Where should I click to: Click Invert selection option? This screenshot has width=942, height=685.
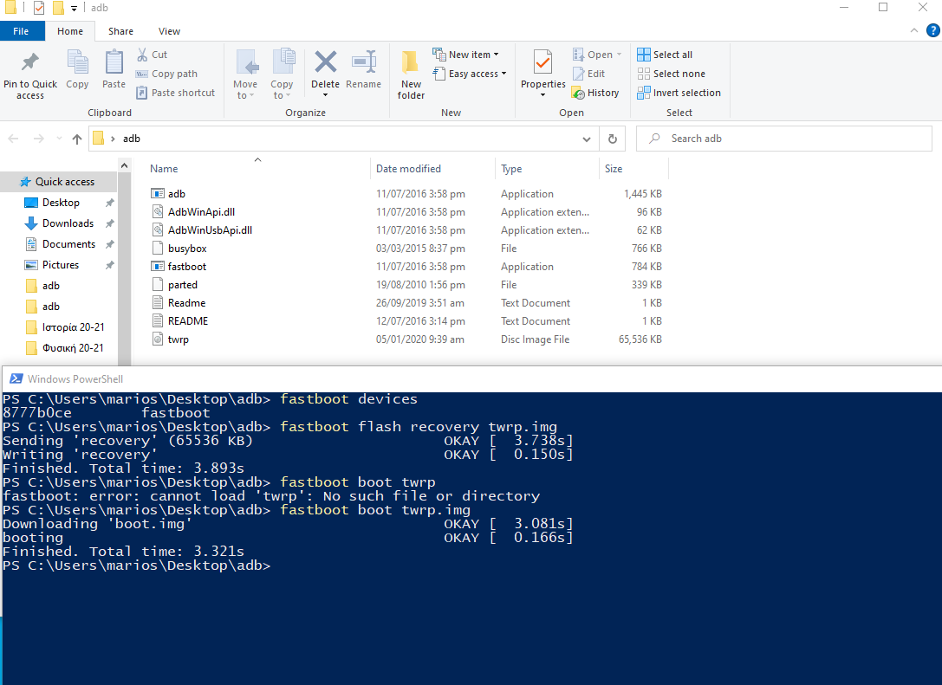[679, 93]
